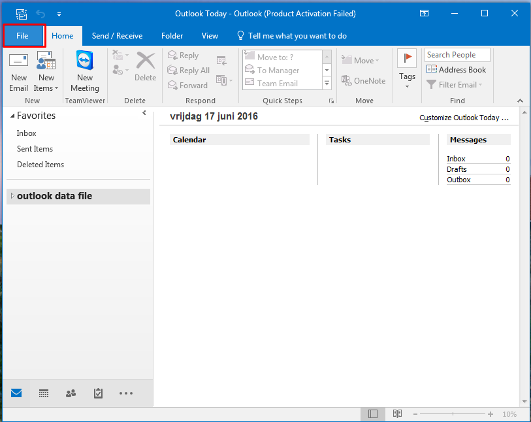This screenshot has width=531, height=422.
Task: Collapse the Favorites group
Action: (x=12, y=116)
